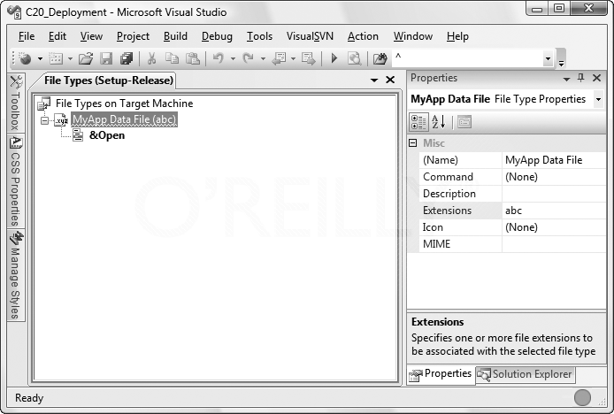
Task: Select MyApp Data File (abc) tree item
Action: tap(124, 119)
